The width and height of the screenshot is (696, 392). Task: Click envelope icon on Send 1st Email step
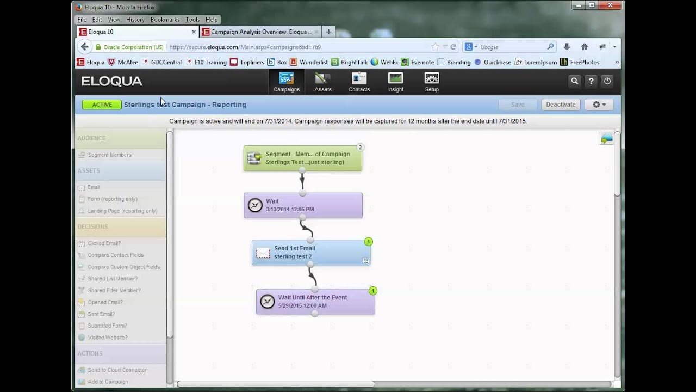pos(263,253)
